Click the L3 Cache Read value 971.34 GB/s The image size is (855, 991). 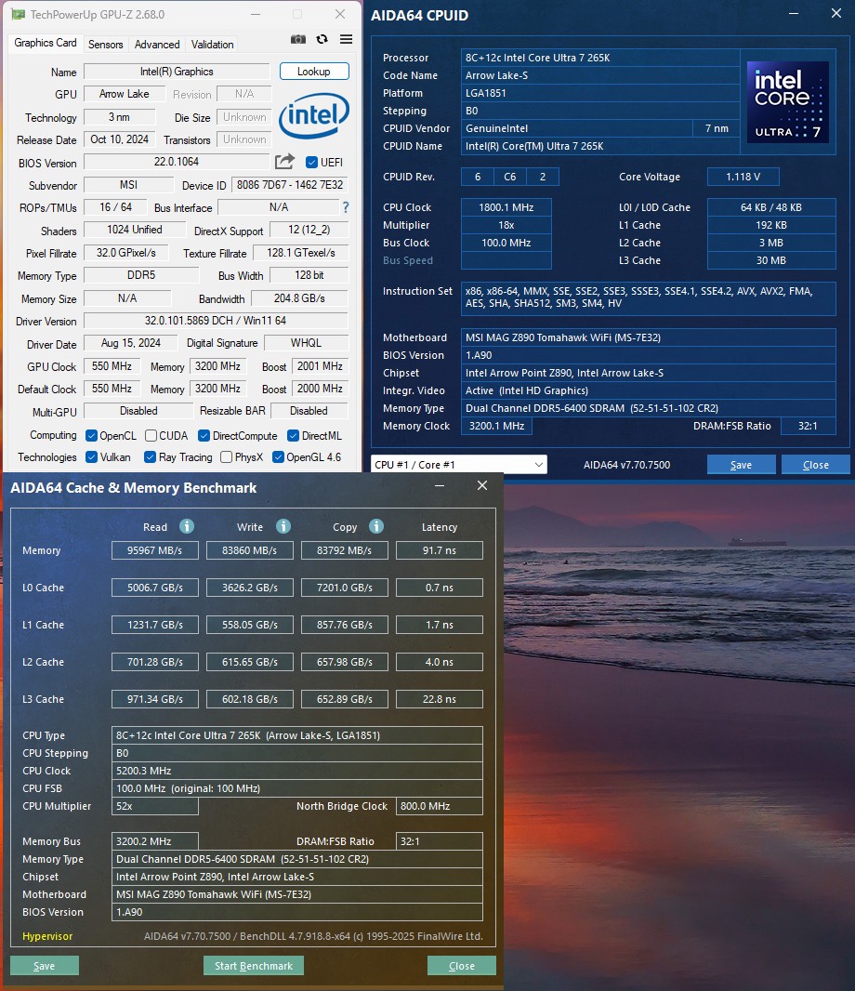click(155, 699)
